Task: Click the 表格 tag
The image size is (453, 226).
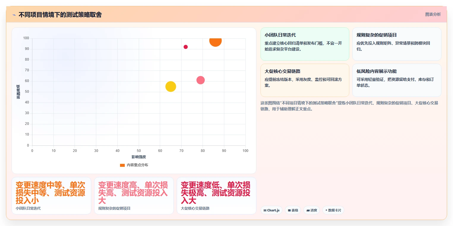Action: click(x=293, y=210)
